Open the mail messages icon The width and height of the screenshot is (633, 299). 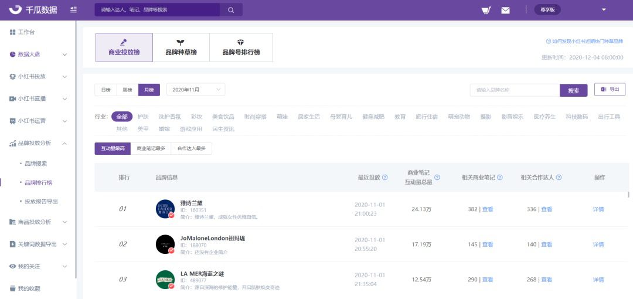(x=505, y=10)
